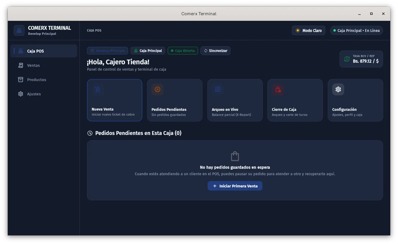Image resolution: width=398 pixels, height=244 pixels.
Task: Click the No hay pedidos guardados en espera message
Action: 235,167
